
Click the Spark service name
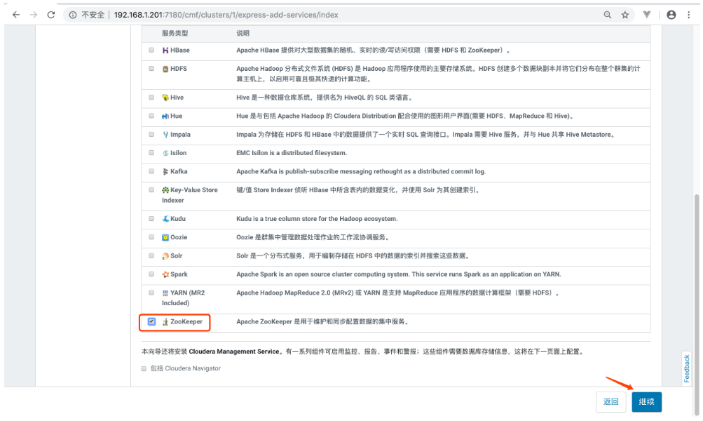(x=179, y=274)
